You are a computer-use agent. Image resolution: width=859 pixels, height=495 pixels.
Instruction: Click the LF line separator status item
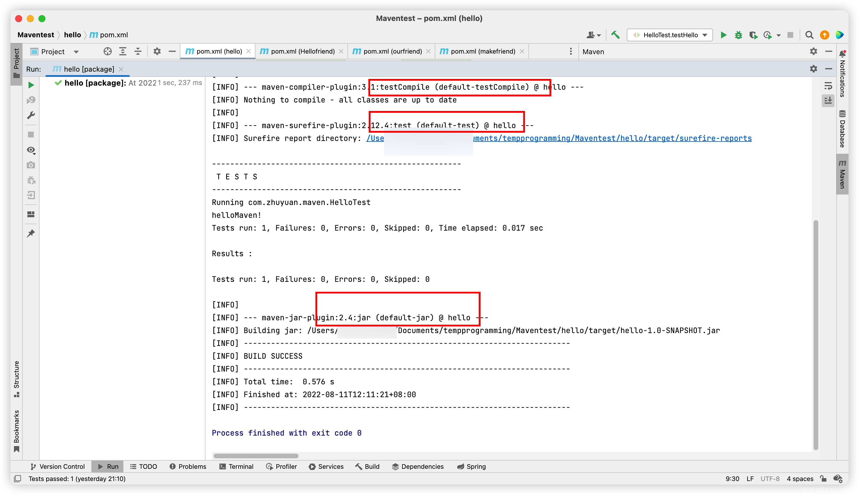[750, 479]
